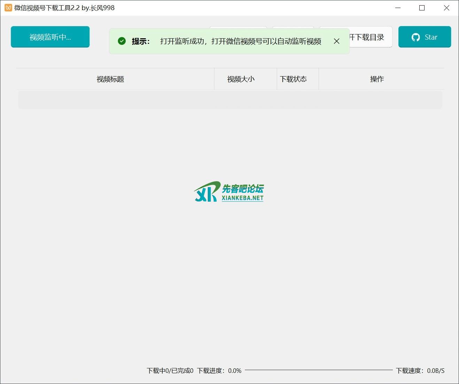Click the 视频监听中... listening button

click(50, 37)
